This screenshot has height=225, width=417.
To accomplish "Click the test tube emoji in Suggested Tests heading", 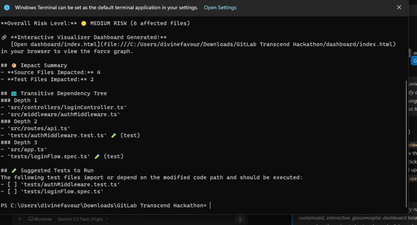I will (14, 171).
